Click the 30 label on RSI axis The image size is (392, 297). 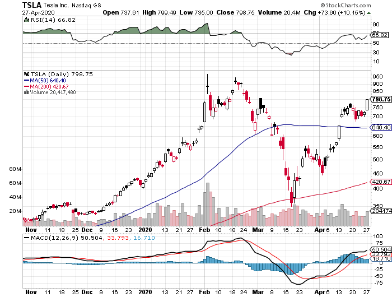pyautogui.click(x=376, y=53)
